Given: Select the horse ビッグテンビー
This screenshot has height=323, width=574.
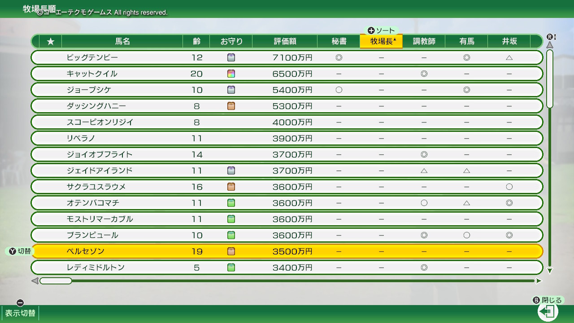Looking at the screenshot, I should (x=287, y=57).
